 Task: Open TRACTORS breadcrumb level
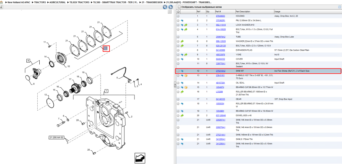tap(40, 2)
